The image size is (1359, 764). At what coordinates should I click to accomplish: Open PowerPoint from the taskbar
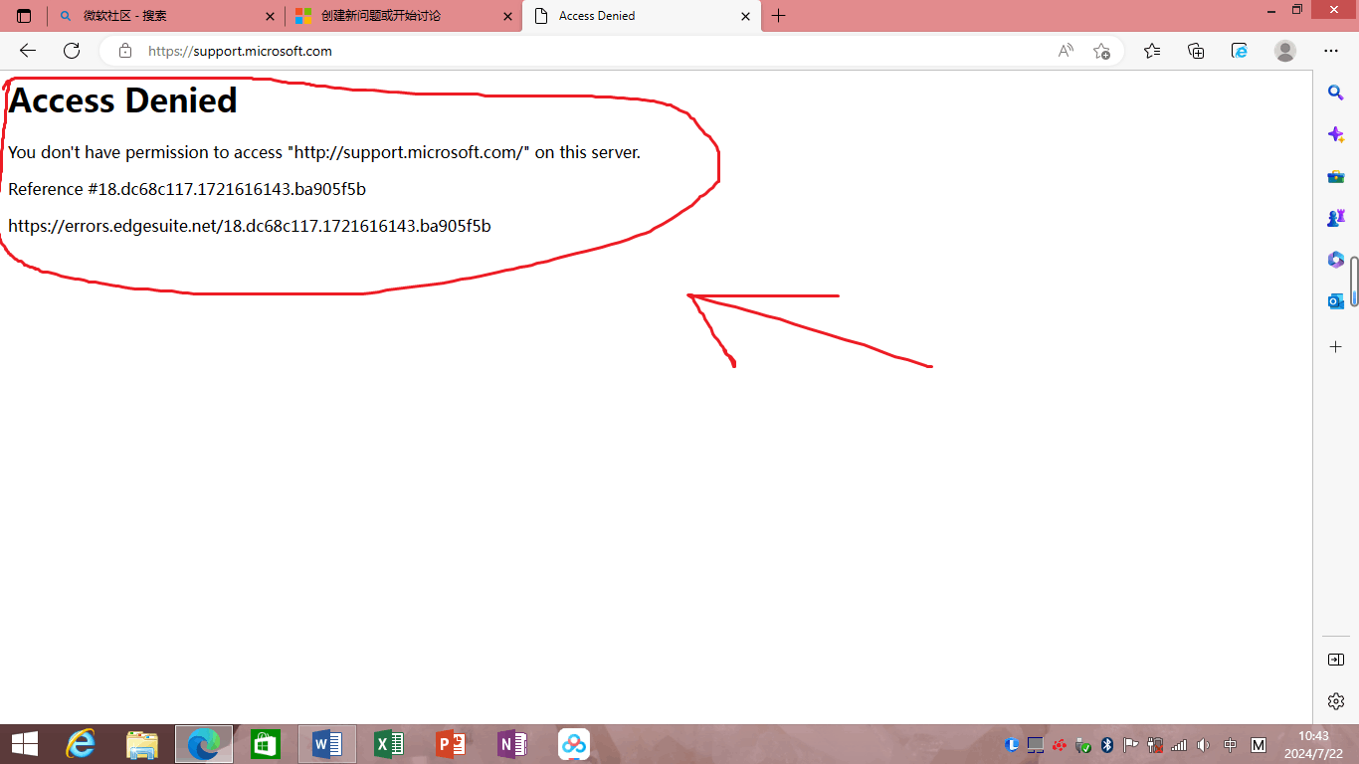tap(451, 743)
